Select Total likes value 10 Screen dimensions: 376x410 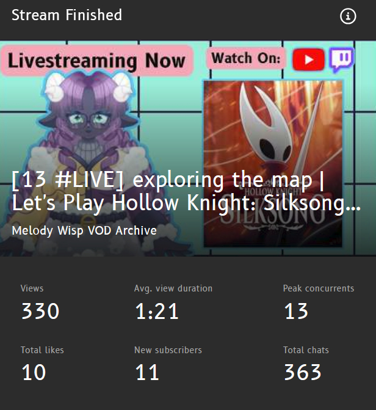coord(34,372)
